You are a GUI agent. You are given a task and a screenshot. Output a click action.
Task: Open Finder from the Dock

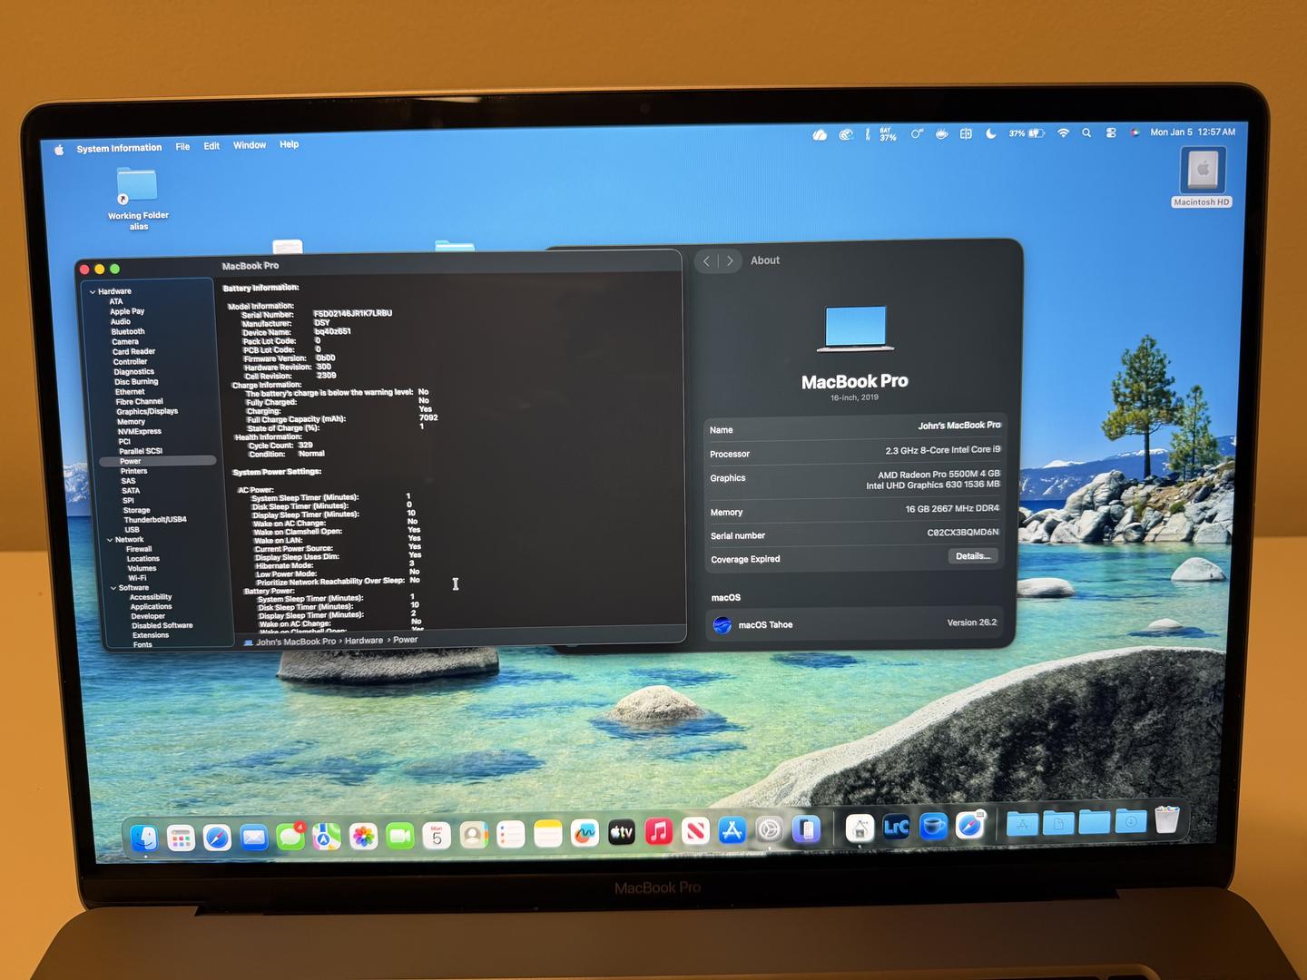pyautogui.click(x=144, y=838)
